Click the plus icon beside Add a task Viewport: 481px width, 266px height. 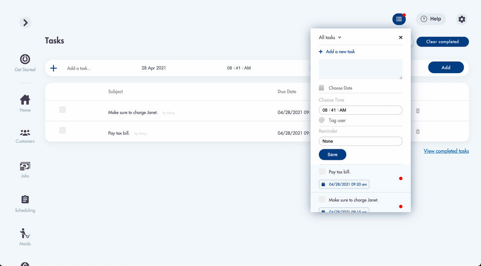coord(54,68)
